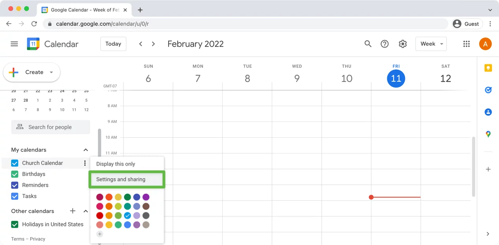Pick the Tomato color swatch for Church Calendar
Image resolution: width=499 pixels, height=245 pixels.
click(99, 215)
